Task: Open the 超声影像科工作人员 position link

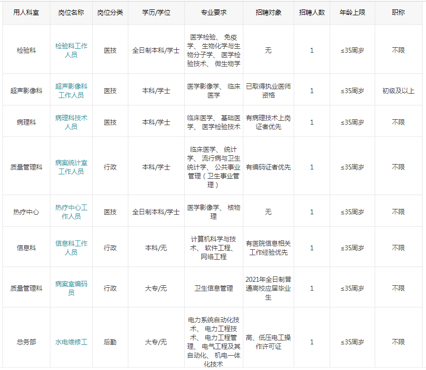Action: pyautogui.click(x=71, y=91)
